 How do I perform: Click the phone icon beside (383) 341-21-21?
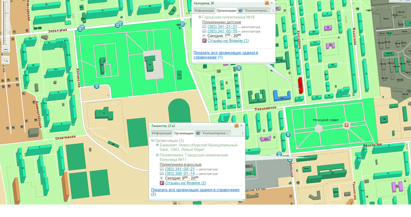pyautogui.click(x=204, y=27)
